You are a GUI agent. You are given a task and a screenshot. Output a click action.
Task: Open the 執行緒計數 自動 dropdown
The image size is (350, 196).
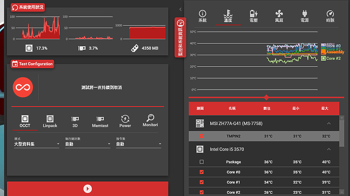point(87,144)
